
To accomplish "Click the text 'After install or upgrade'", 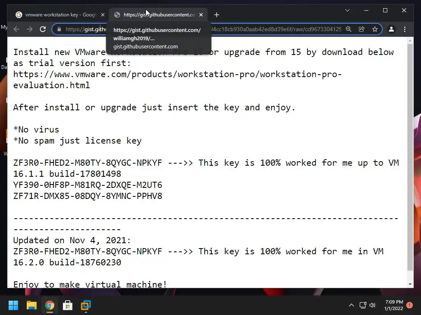I will [x=75, y=107].
